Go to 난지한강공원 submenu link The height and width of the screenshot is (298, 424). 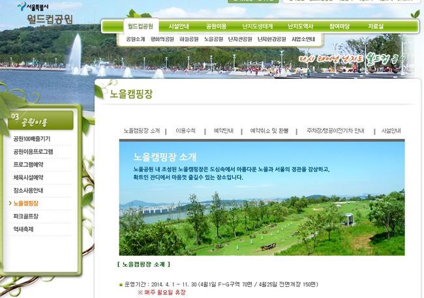[271, 39]
